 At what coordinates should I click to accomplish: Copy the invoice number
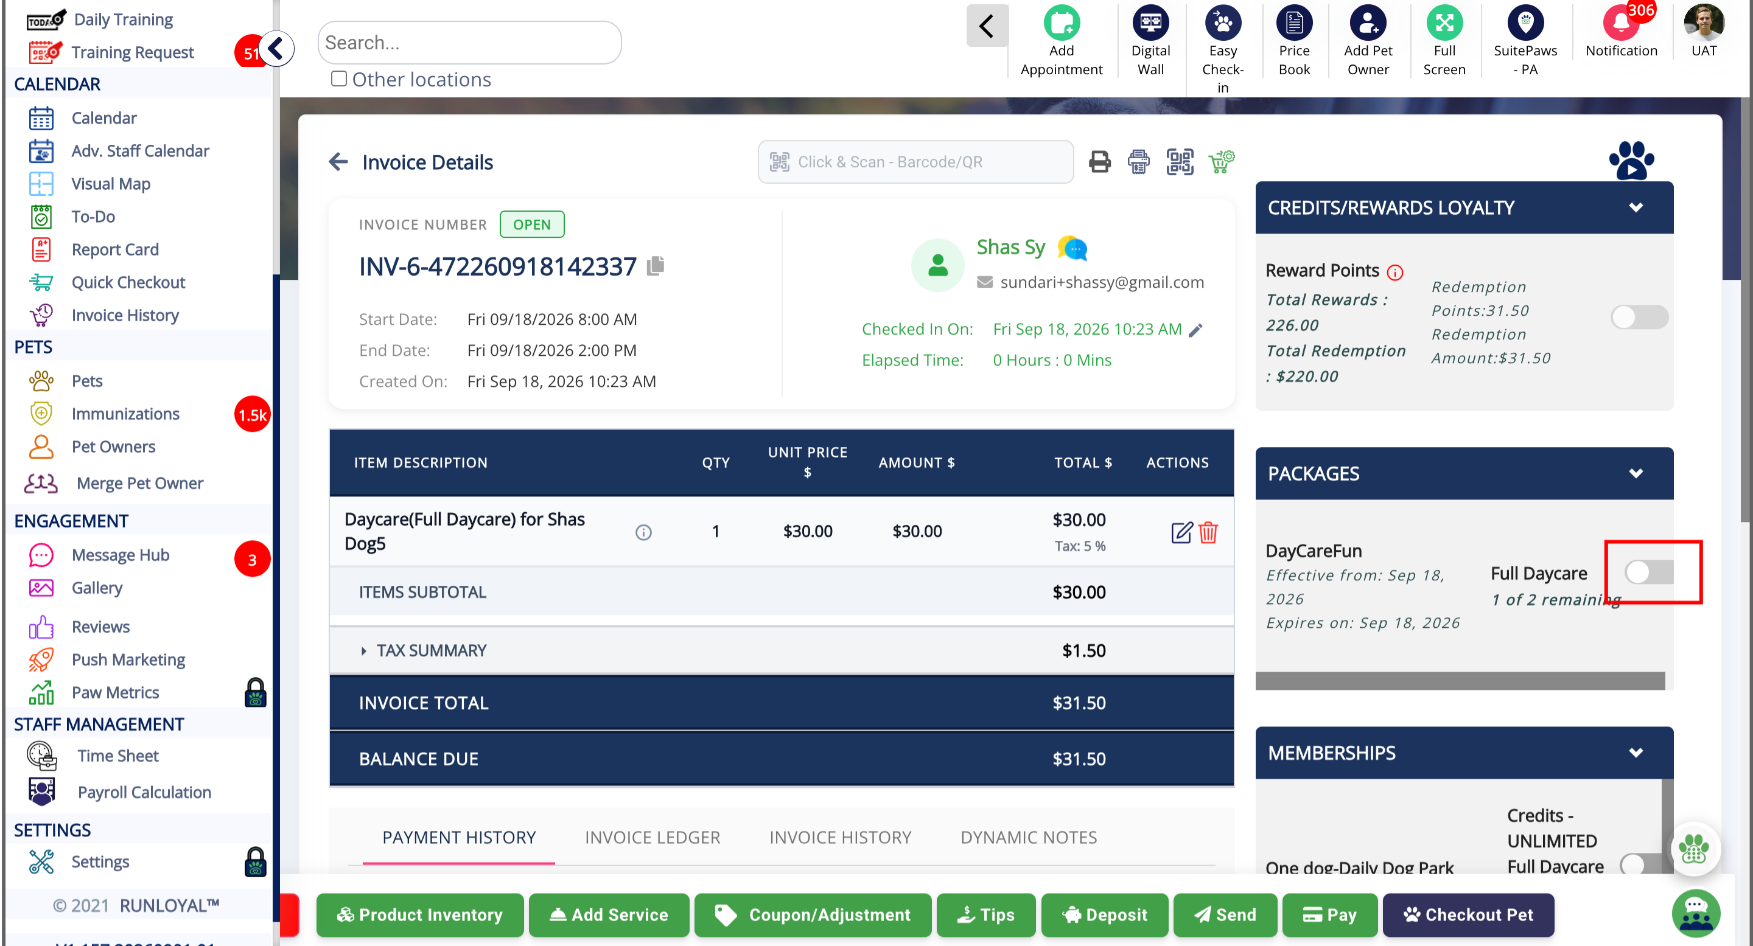point(656,266)
